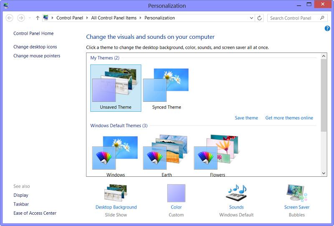Open Help with question mark icon

click(x=327, y=28)
